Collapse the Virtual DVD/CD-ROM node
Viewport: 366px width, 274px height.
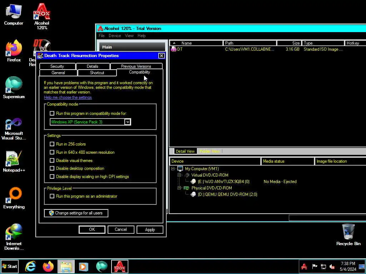coord(179,175)
